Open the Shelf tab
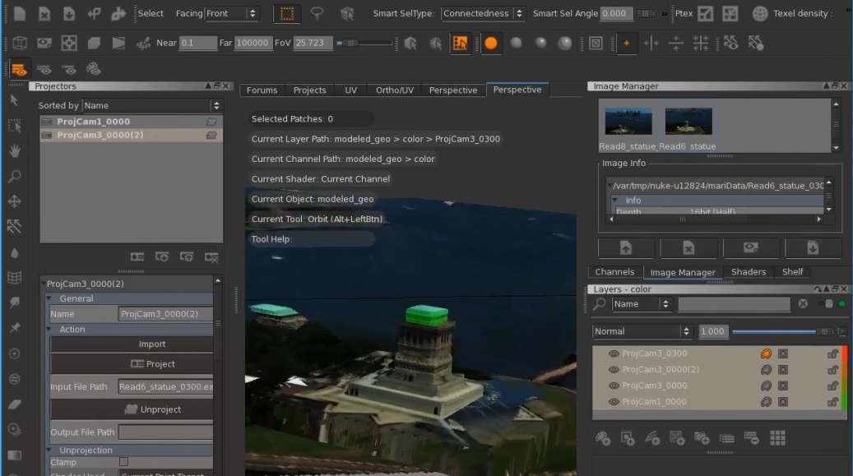The image size is (853, 476). (x=793, y=272)
